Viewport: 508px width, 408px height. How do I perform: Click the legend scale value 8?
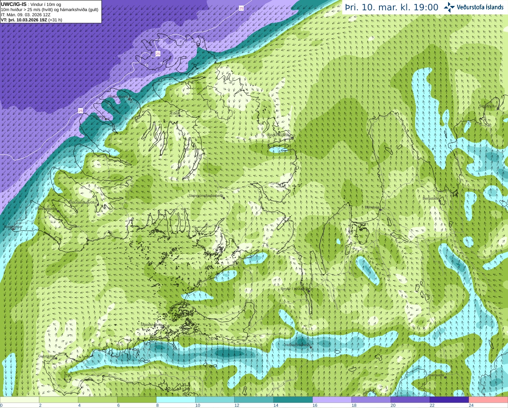pos(158,405)
